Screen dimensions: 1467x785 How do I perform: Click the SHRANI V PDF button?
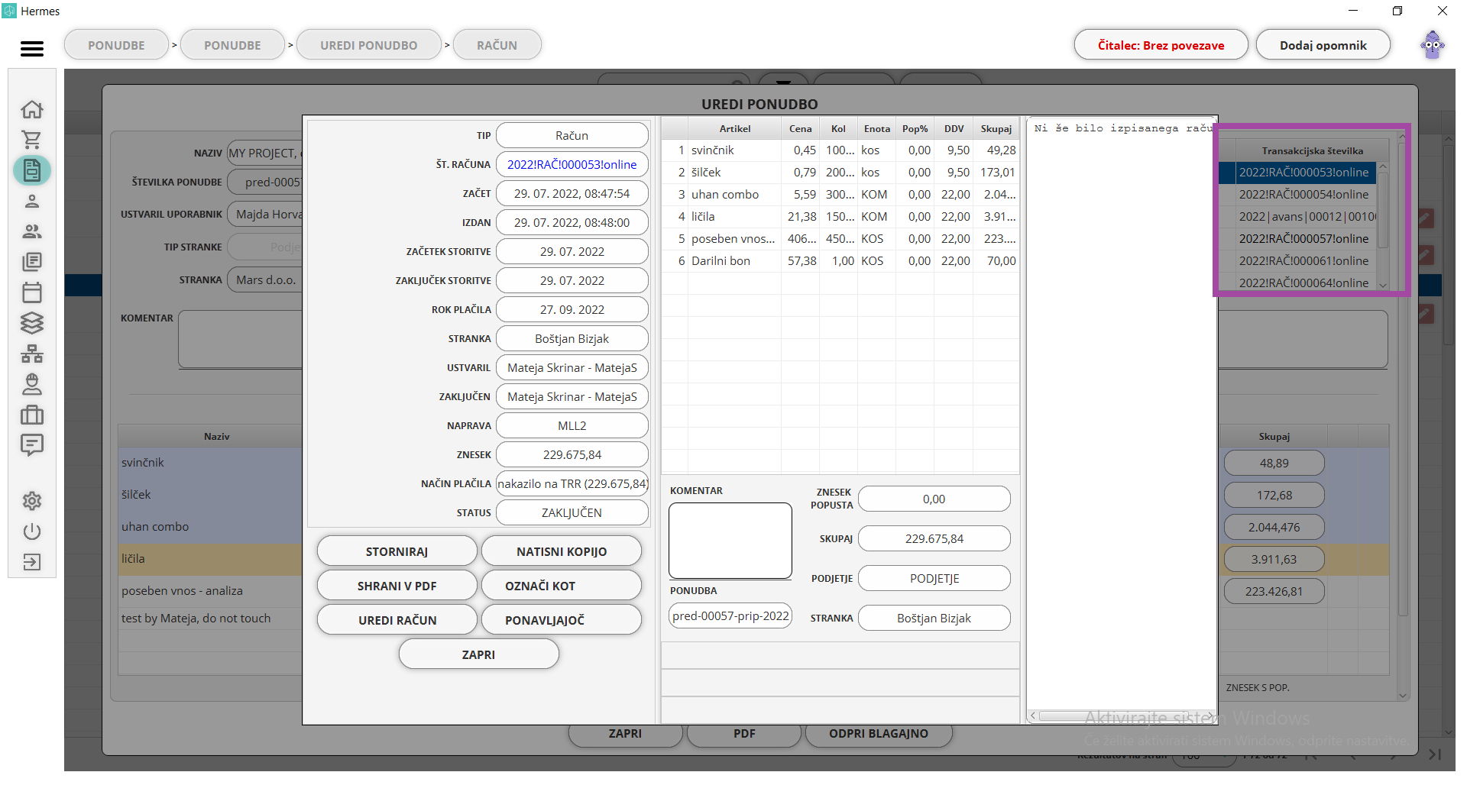point(397,586)
